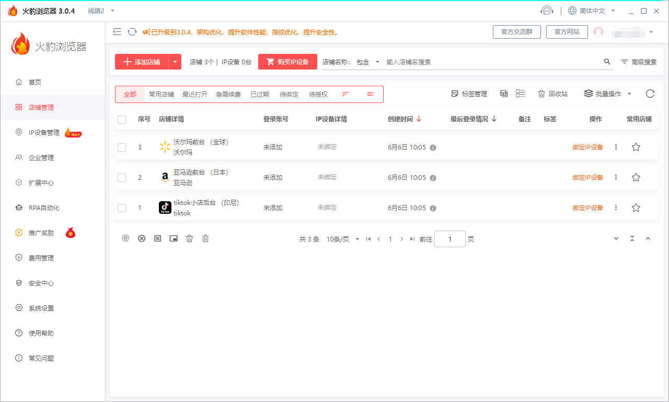This screenshot has width=669, height=402.
Task: Tick the checkbox for the Walmart store
Action: coord(122,147)
